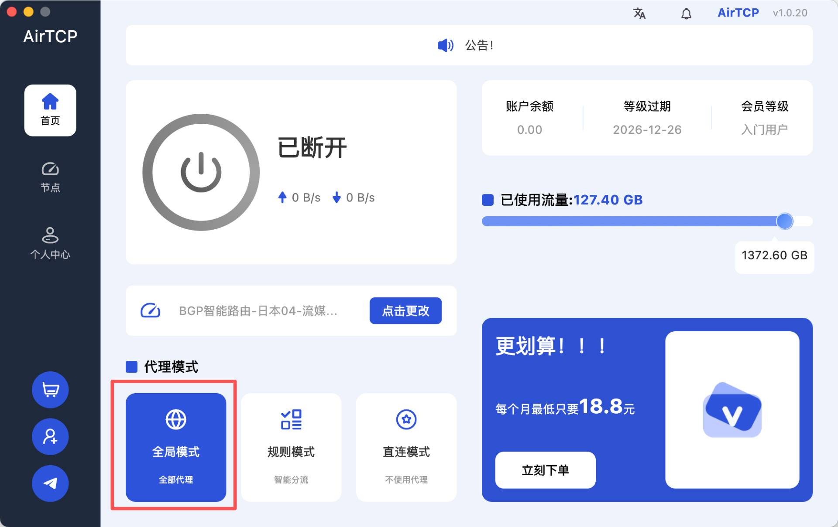The height and width of the screenshot is (527, 838).
Task: Select 全局模式 global proxy mode
Action: click(176, 447)
